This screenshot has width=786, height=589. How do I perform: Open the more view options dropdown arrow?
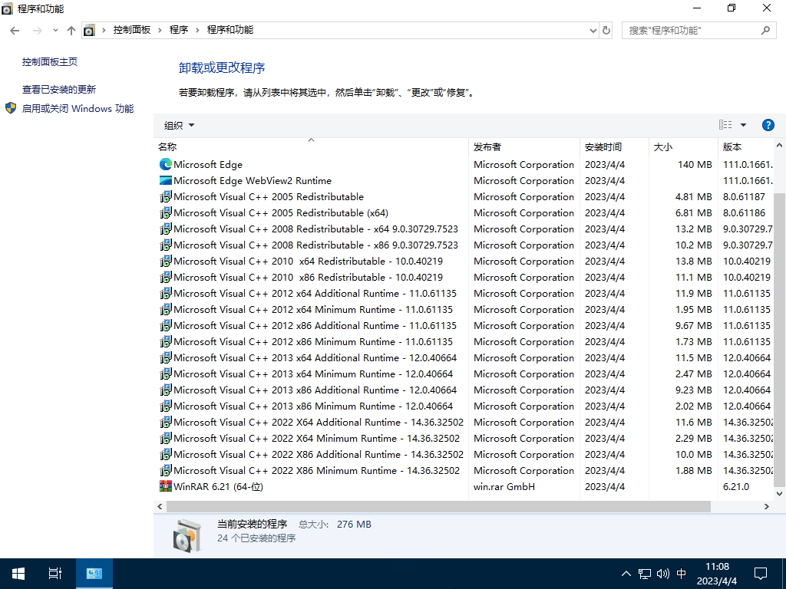[743, 125]
